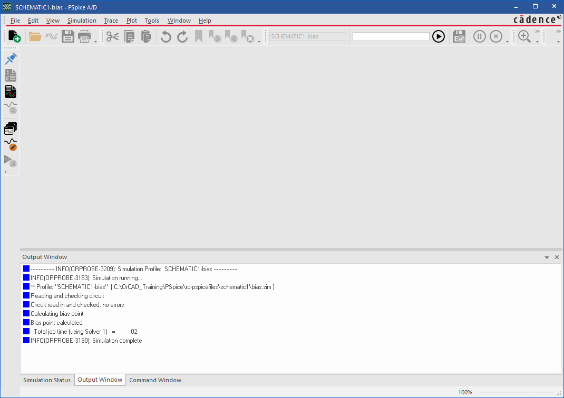This screenshot has height=398, width=564.
Task: Click the save with checkmark icon
Action: click(x=459, y=36)
